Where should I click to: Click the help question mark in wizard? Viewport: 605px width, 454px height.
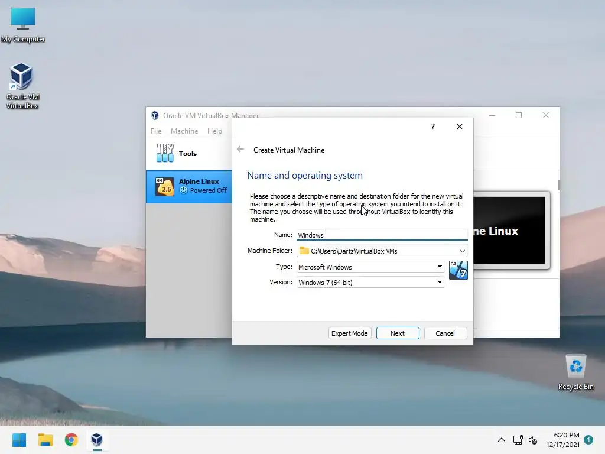(433, 127)
